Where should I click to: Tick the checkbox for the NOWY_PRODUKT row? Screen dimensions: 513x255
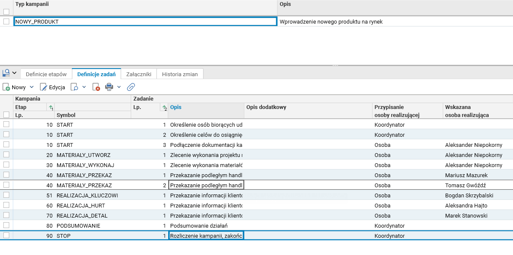[x=6, y=21]
